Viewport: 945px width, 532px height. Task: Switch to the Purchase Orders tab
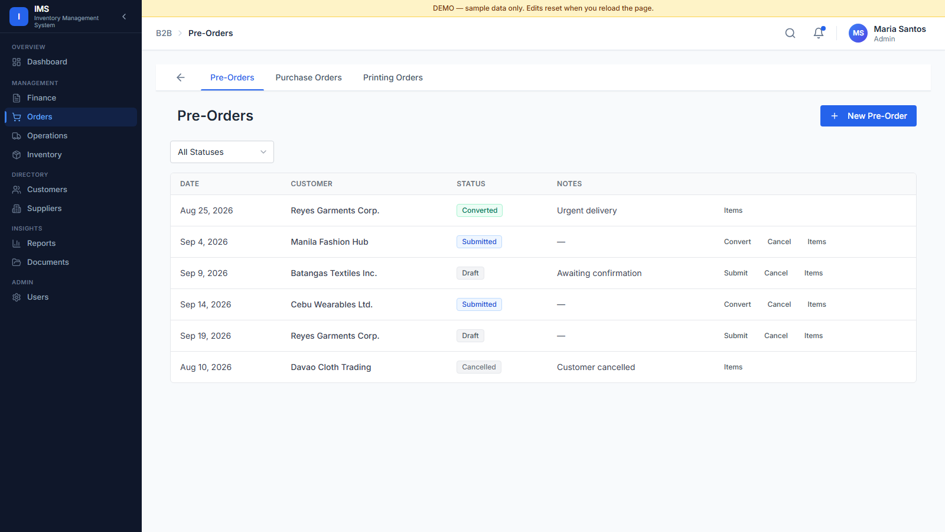tap(308, 77)
